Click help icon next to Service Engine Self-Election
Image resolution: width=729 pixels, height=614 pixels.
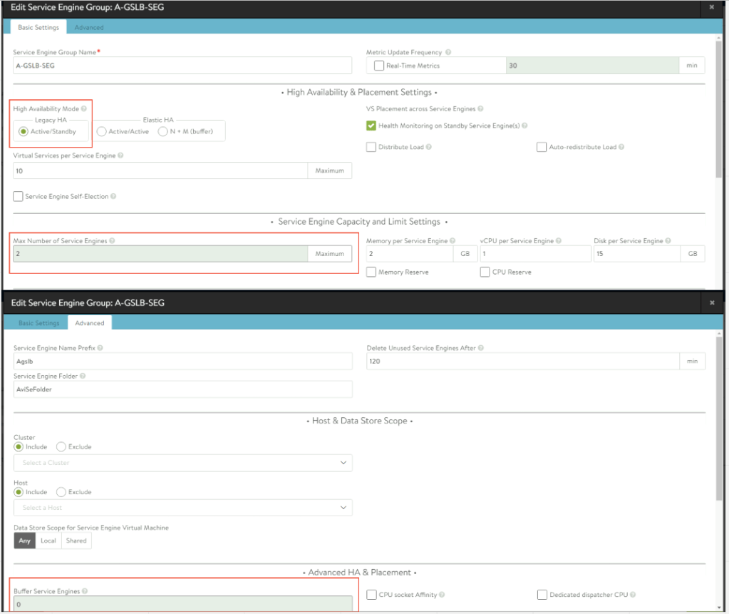click(x=113, y=196)
